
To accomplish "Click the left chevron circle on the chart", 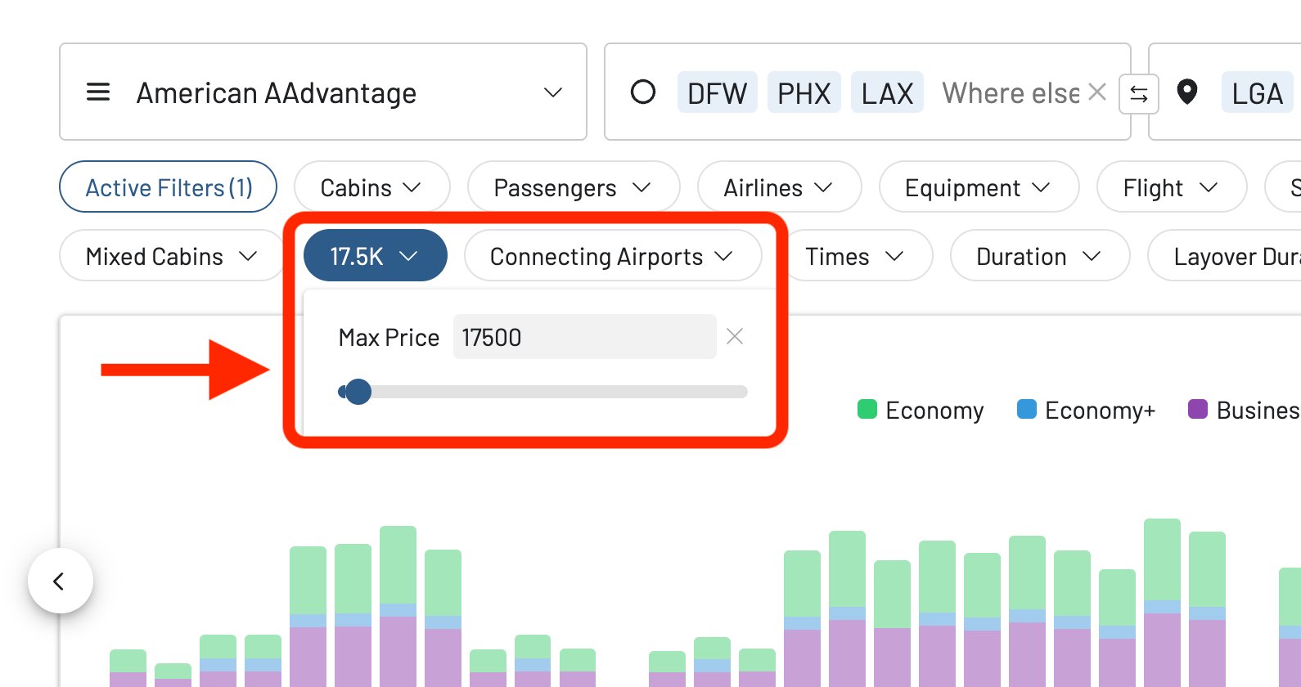I will click(60, 581).
